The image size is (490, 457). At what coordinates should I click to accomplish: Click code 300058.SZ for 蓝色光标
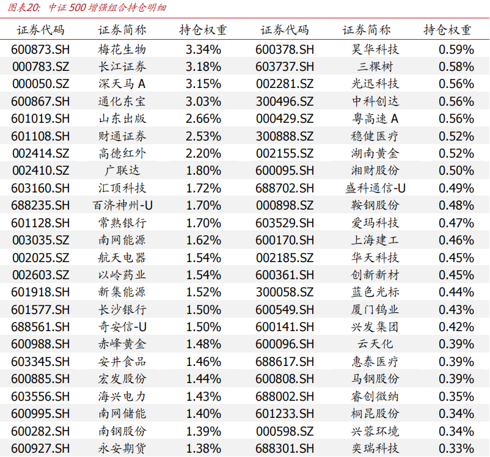pyautogui.click(x=285, y=292)
